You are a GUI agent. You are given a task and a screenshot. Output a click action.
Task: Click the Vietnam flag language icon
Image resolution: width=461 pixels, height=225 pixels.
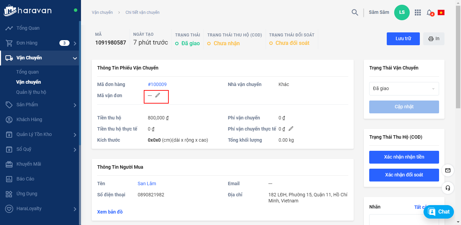tap(441, 12)
